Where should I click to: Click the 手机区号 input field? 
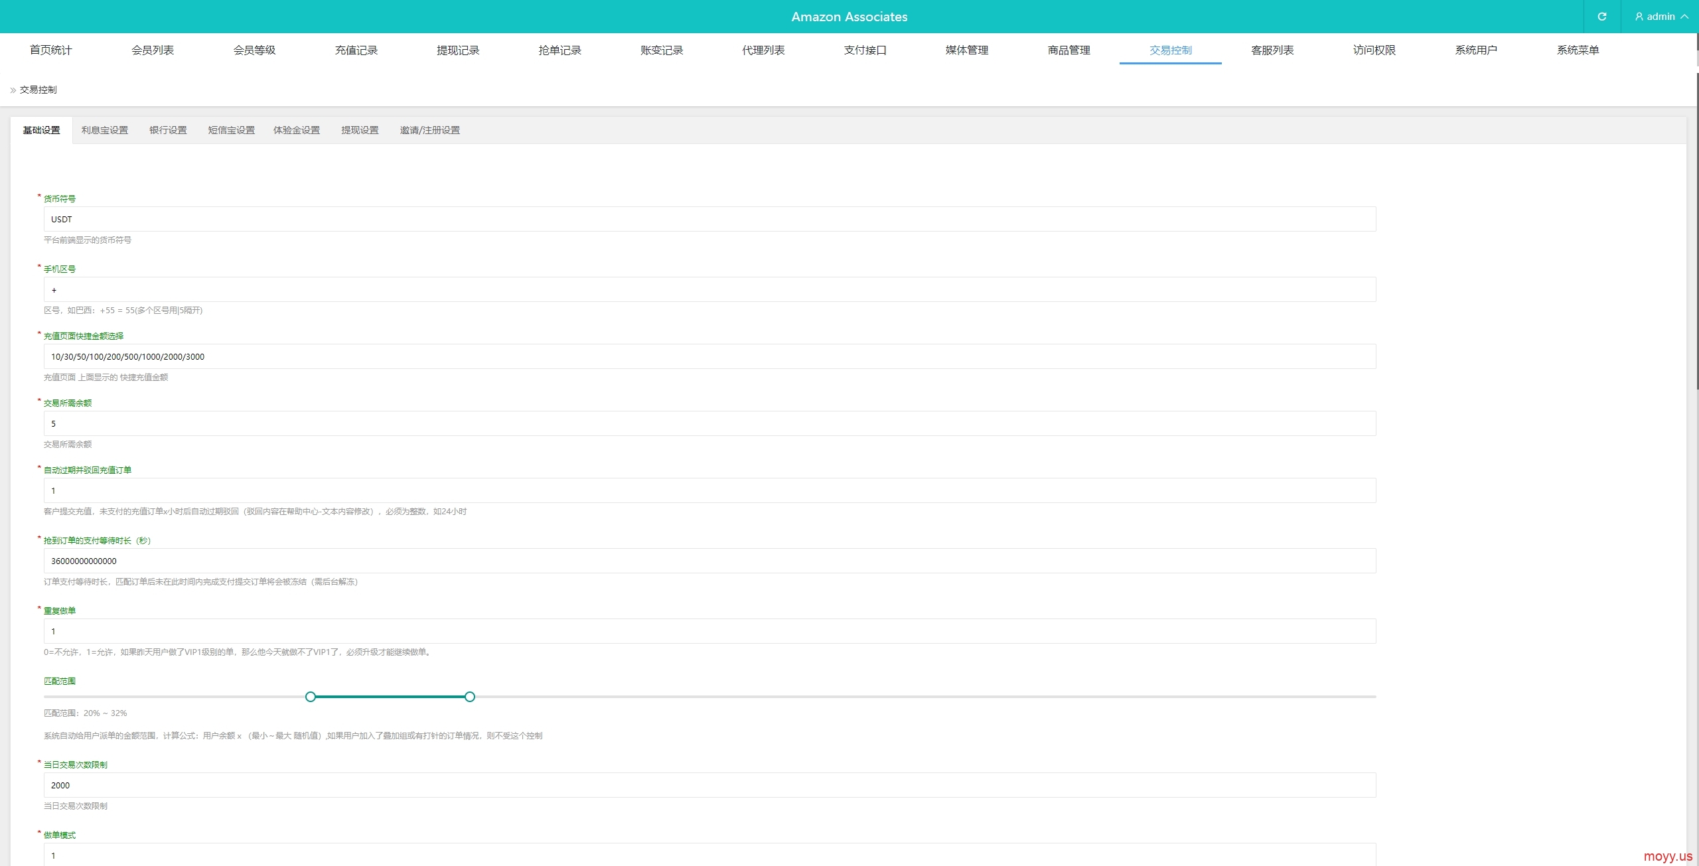click(x=709, y=289)
